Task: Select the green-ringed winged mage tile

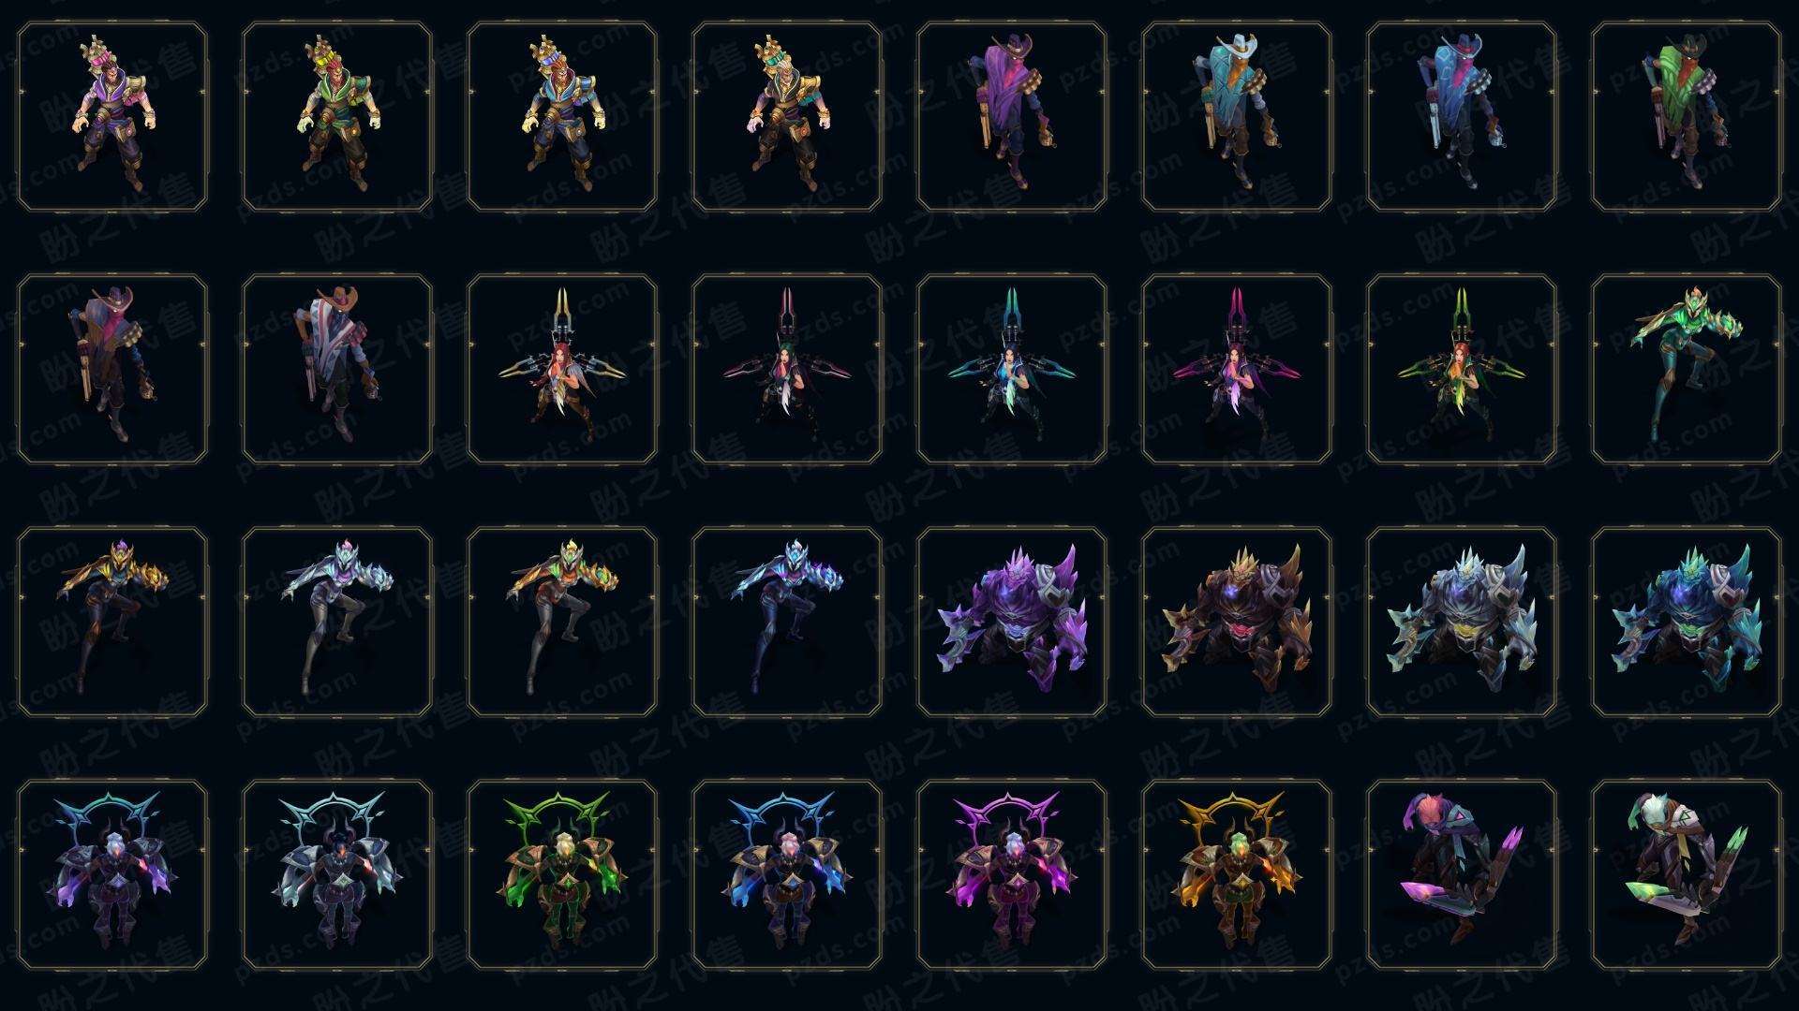Action: (x=562, y=874)
